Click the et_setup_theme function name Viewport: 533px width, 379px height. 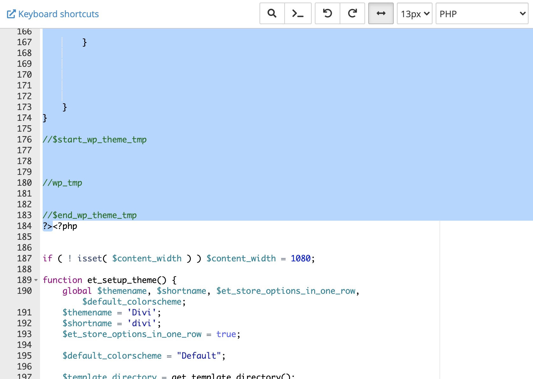point(122,280)
